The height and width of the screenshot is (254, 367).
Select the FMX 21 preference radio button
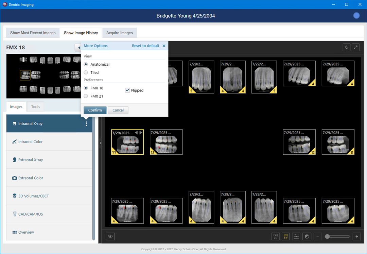[x=86, y=96]
